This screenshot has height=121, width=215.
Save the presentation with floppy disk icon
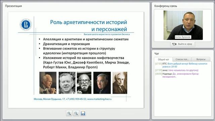pyautogui.click(x=83, y=113)
